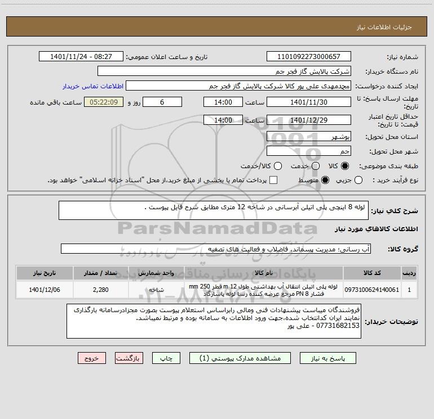Click the delivery city field جم
434x419 pixels.
[309, 151]
